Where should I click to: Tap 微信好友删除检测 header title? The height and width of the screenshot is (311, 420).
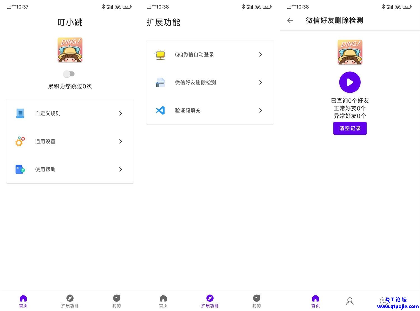click(x=334, y=20)
